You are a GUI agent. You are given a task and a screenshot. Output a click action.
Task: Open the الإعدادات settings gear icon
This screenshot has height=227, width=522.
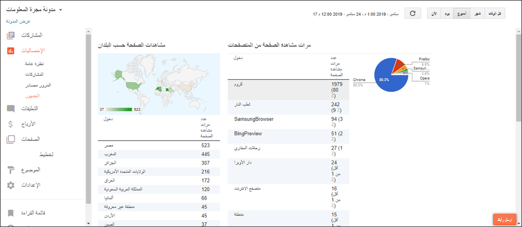tap(11, 185)
